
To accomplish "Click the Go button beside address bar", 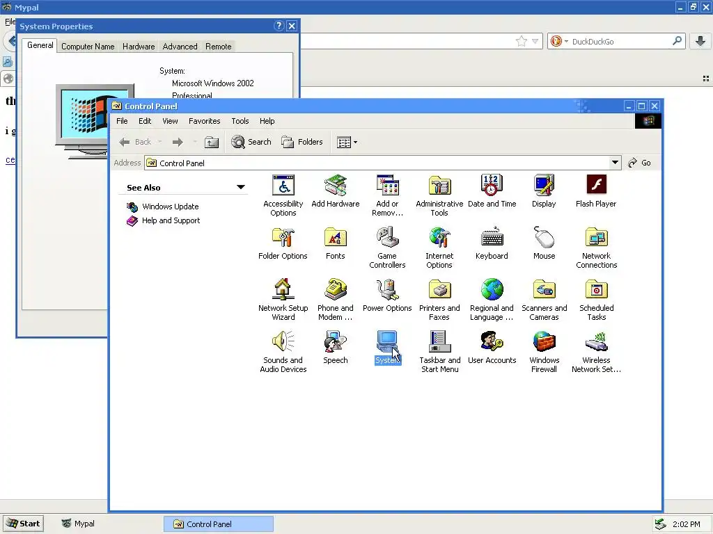I will tap(639, 163).
